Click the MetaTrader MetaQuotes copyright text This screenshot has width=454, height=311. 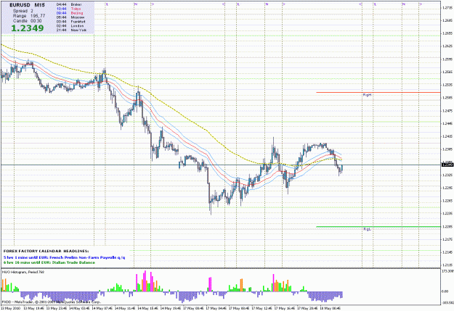click(x=52, y=302)
